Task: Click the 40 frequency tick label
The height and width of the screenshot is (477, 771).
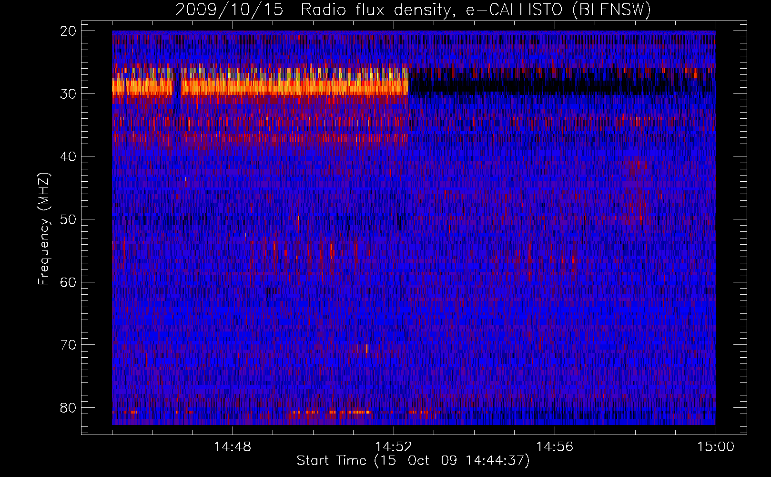Action: coord(69,156)
